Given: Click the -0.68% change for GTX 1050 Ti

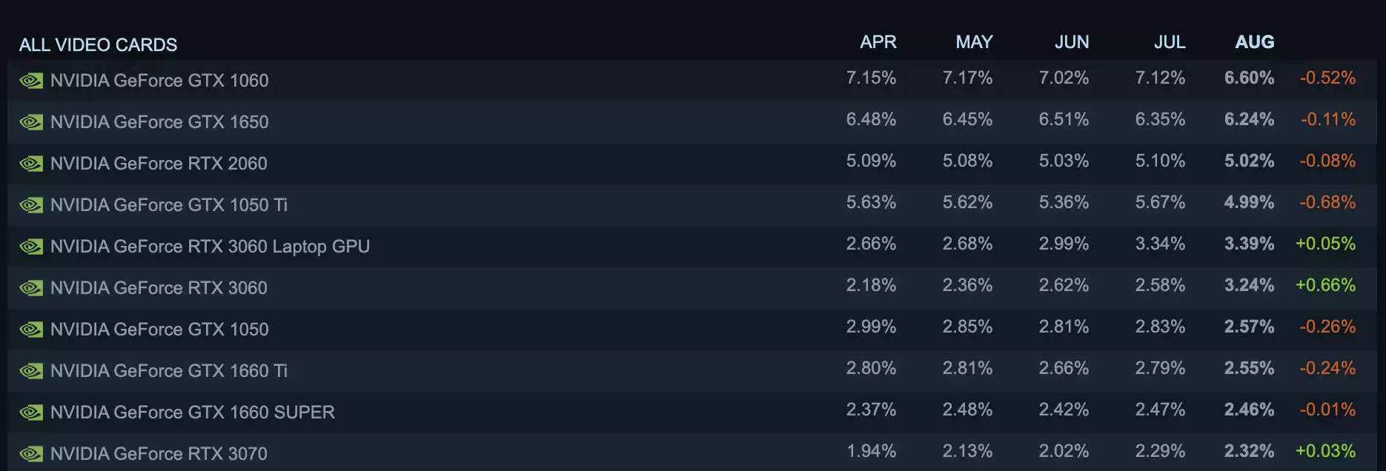Looking at the screenshot, I should point(1327,202).
